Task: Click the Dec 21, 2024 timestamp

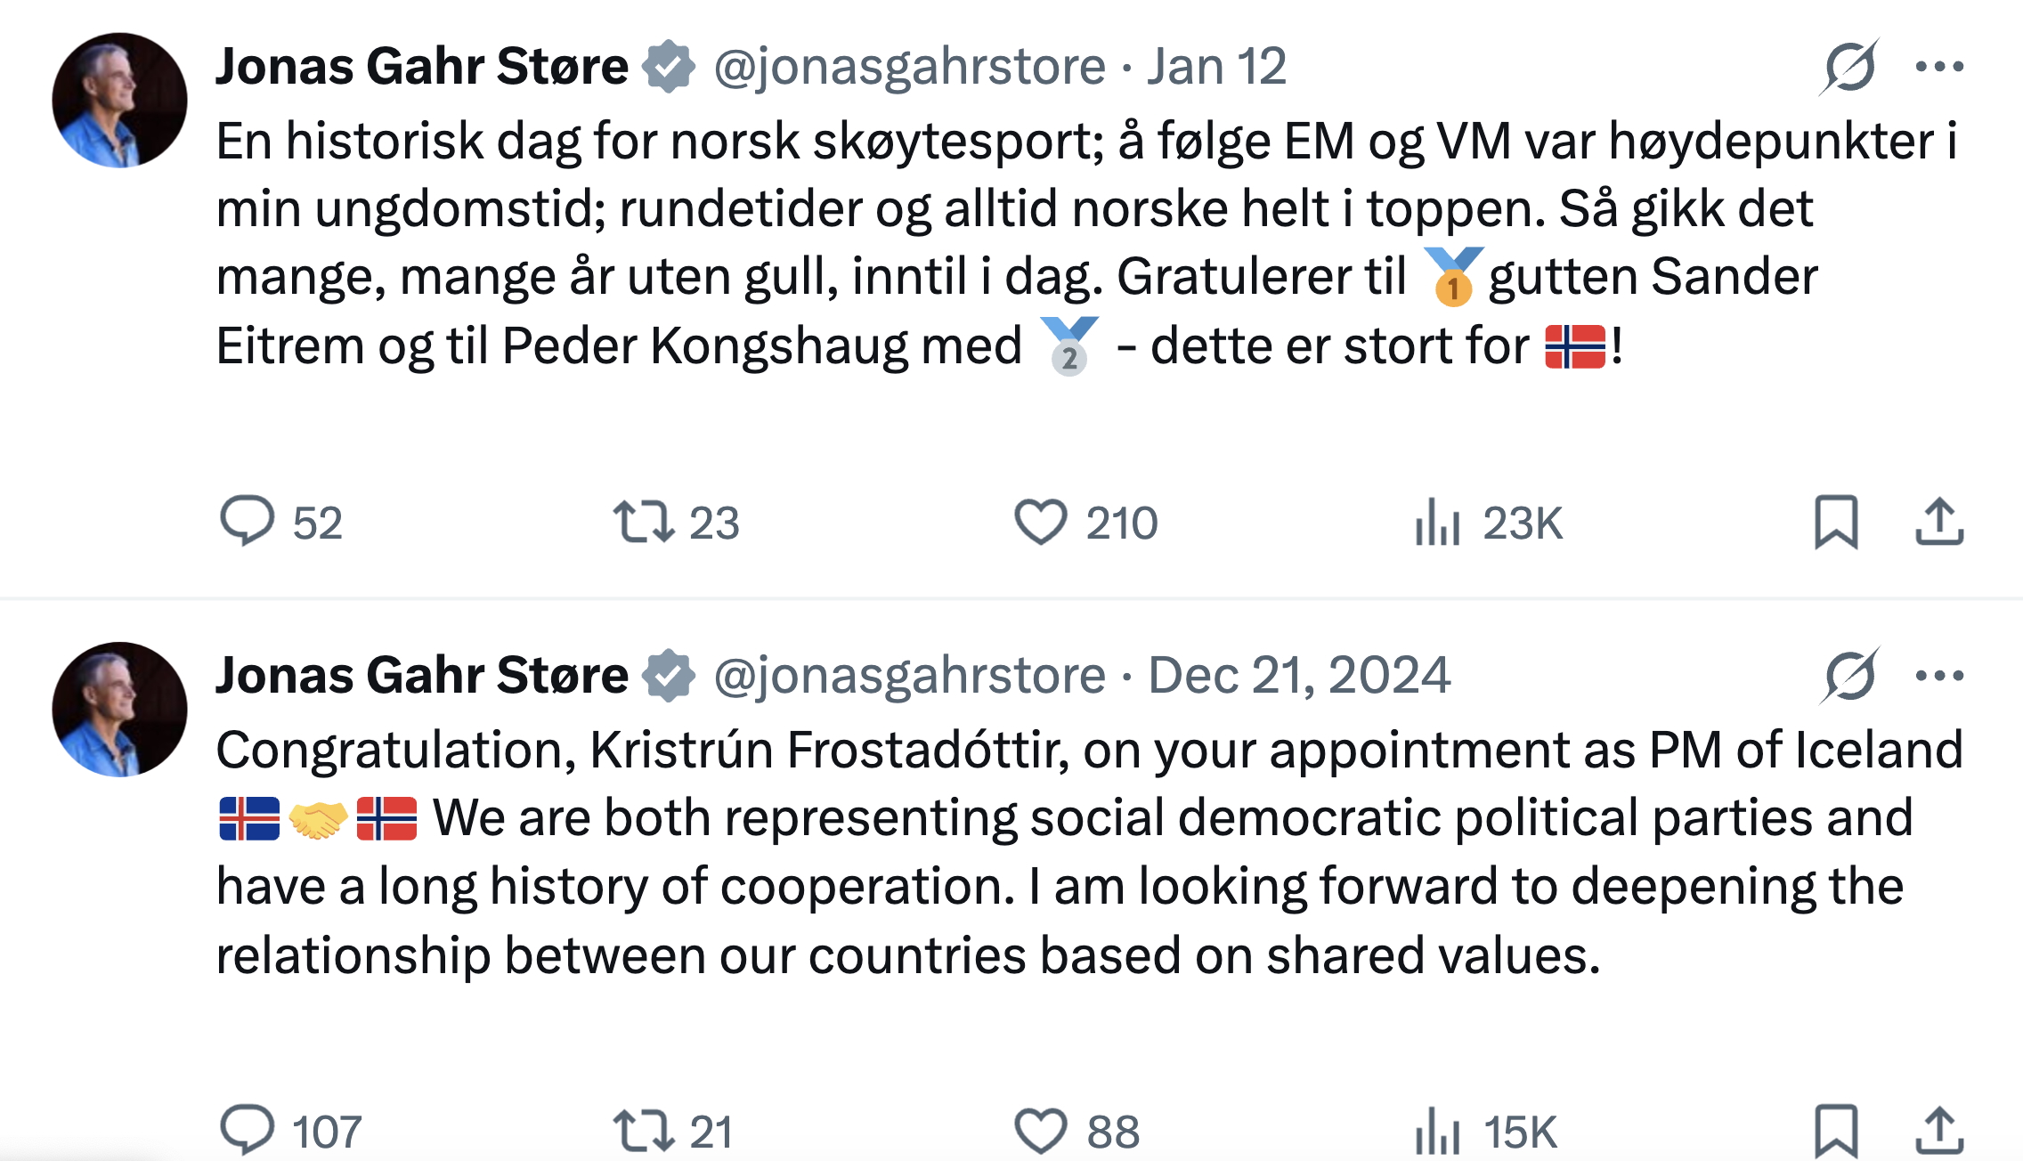Action: click(x=1299, y=676)
